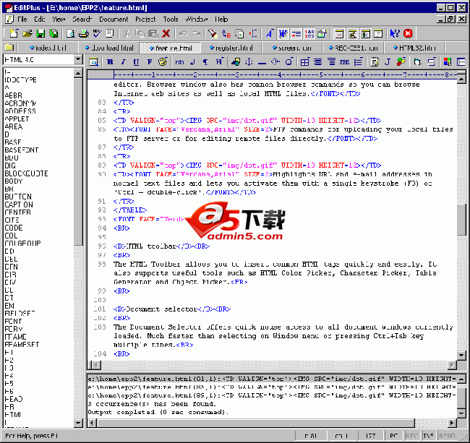This screenshot has height=443, width=470.
Task: Switch to the register.html document tab
Action: 231,48
